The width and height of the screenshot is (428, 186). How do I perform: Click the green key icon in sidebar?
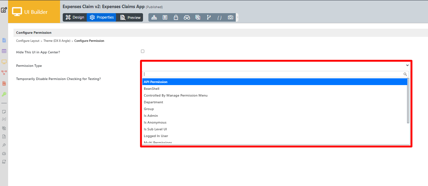[x=4, y=94]
